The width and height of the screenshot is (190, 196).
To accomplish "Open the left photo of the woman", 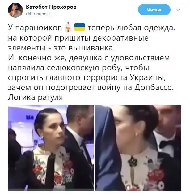I will pyautogui.click(x=51, y=148).
